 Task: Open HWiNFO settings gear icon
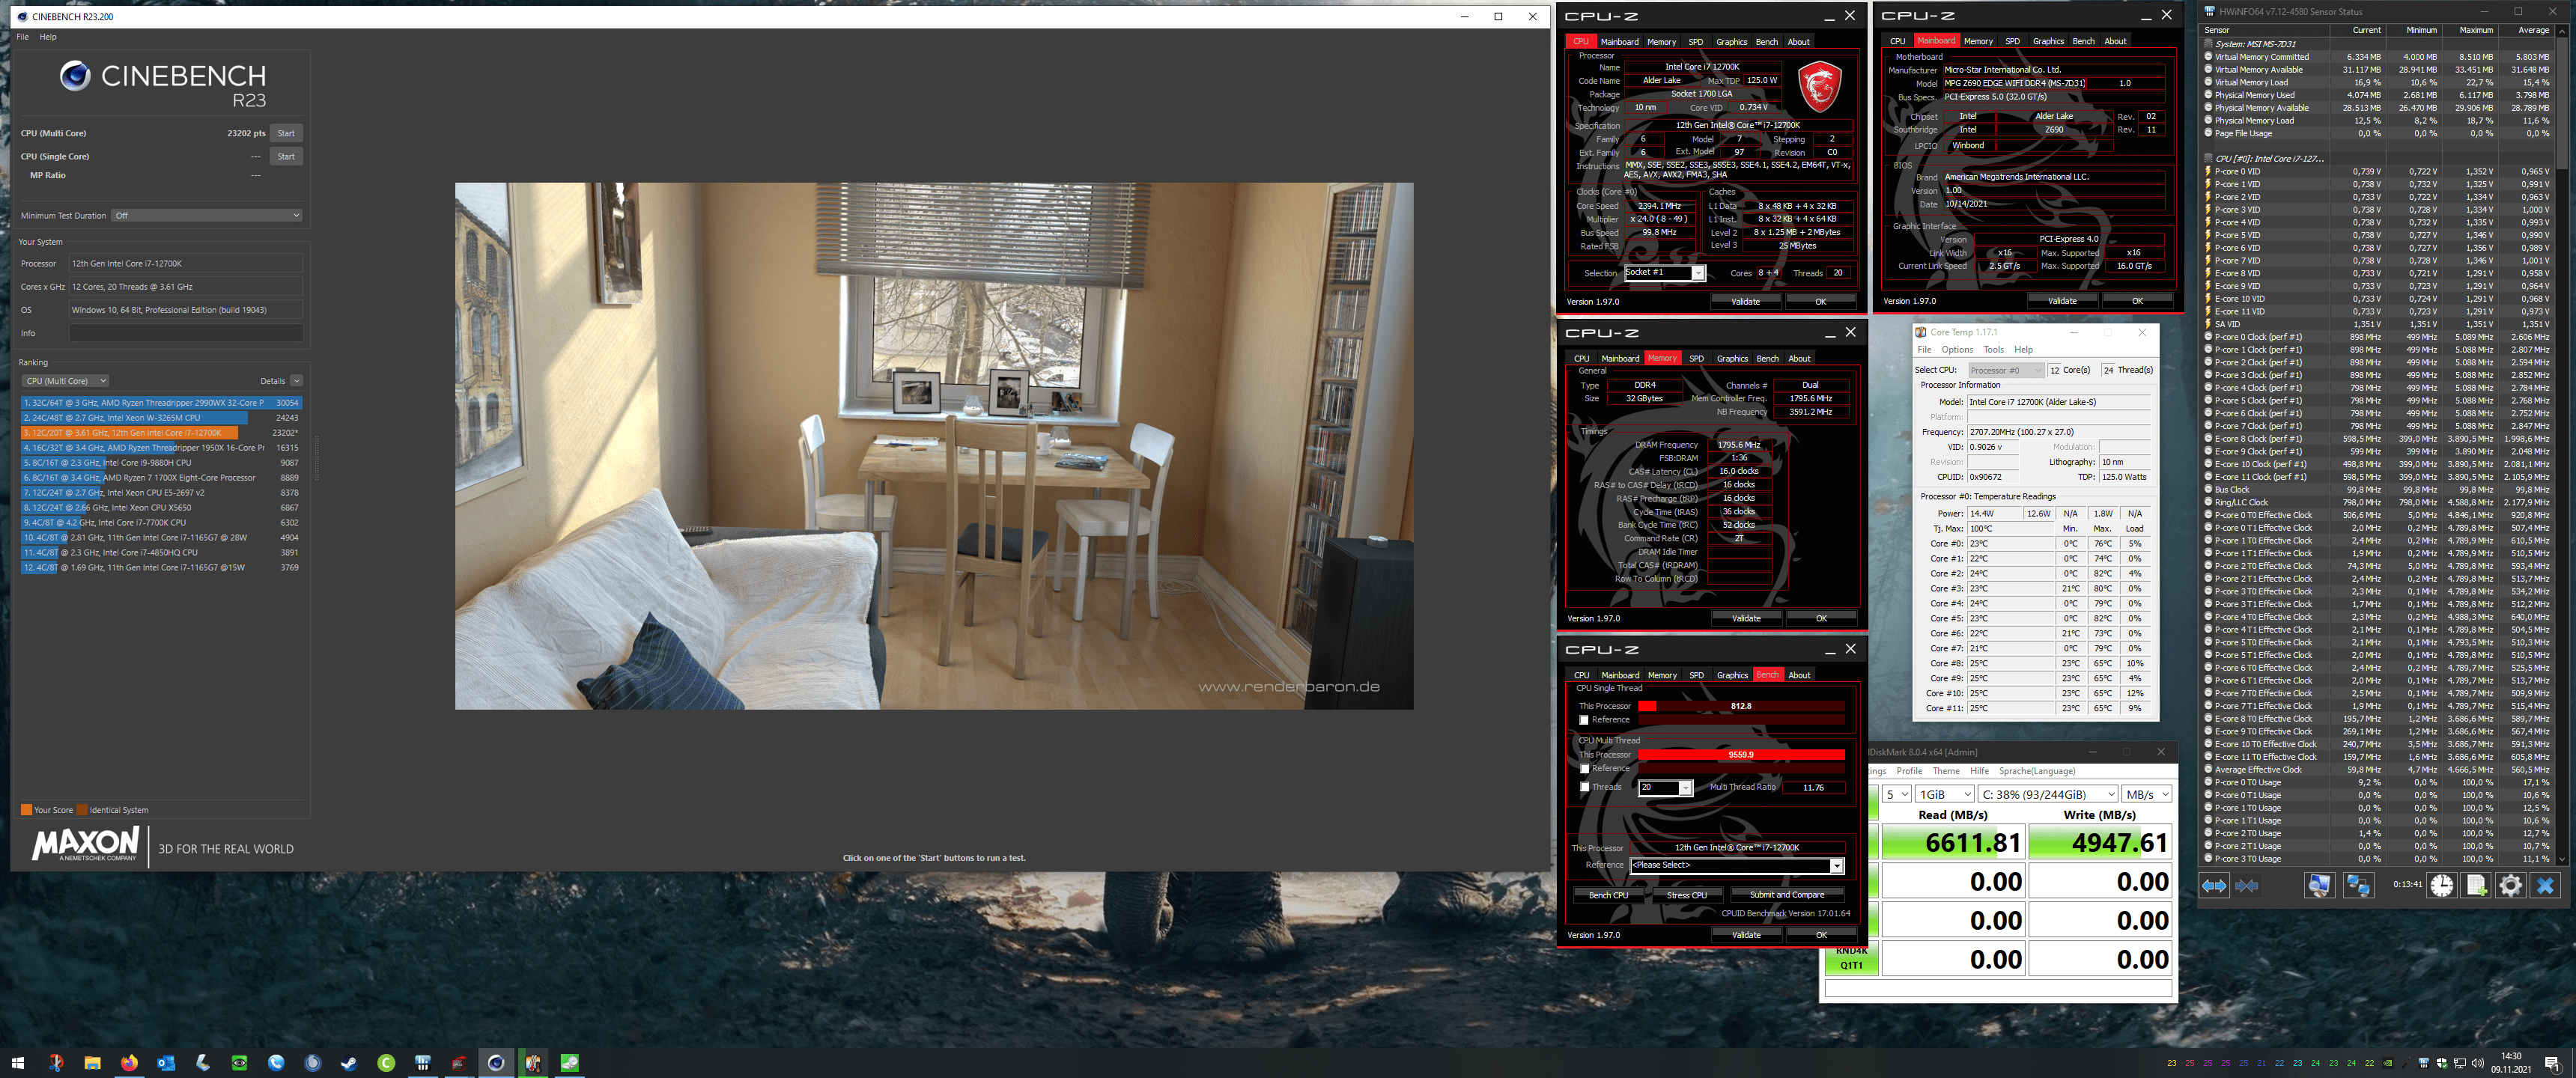click(x=2510, y=885)
